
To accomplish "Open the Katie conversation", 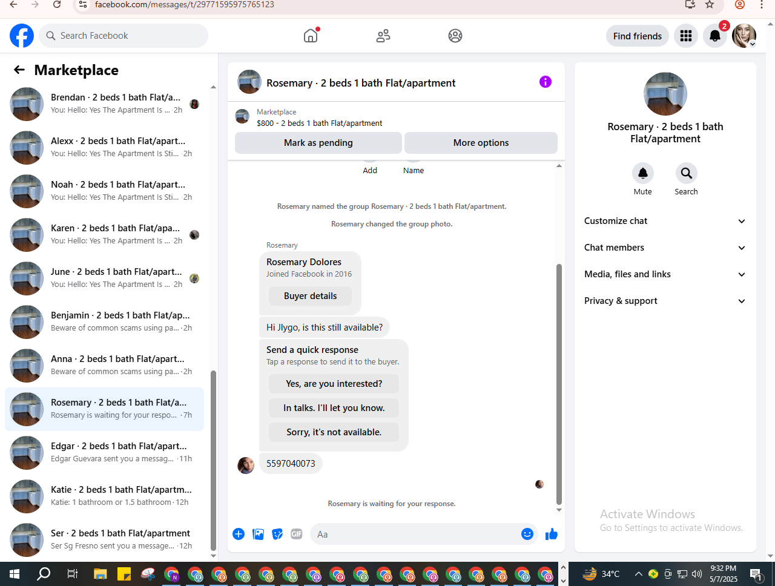I will 104,496.
